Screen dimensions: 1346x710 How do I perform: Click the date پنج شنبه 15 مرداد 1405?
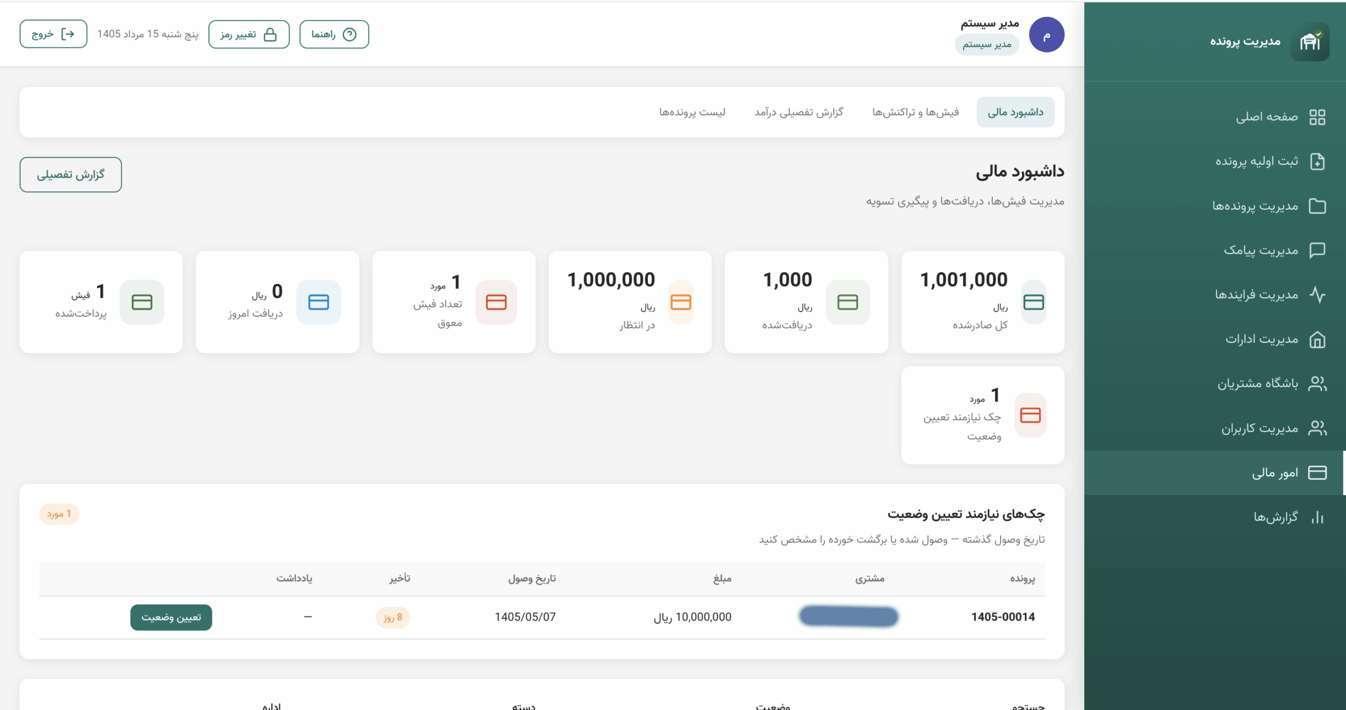pos(148,34)
